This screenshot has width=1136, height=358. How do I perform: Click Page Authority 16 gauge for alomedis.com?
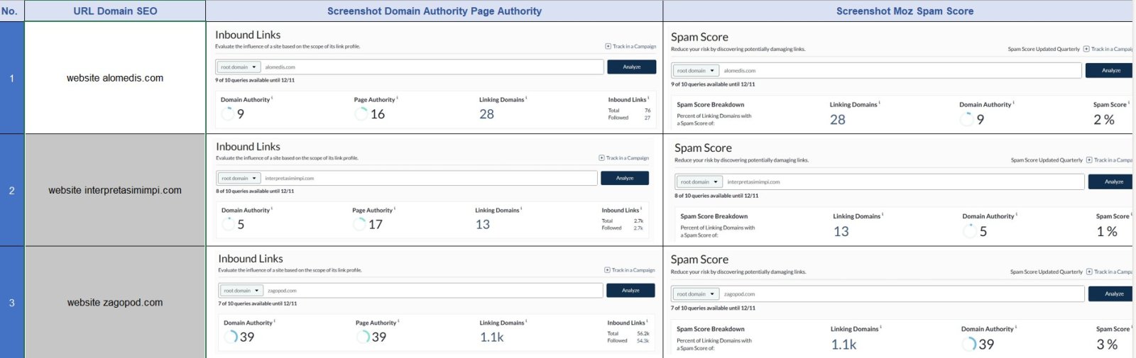coord(361,113)
